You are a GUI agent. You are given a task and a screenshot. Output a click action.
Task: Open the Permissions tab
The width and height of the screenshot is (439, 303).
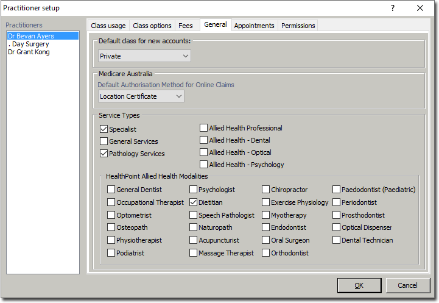pos(298,26)
